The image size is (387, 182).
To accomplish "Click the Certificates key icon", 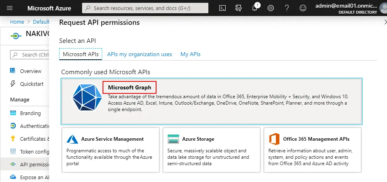I will pos(13,139).
